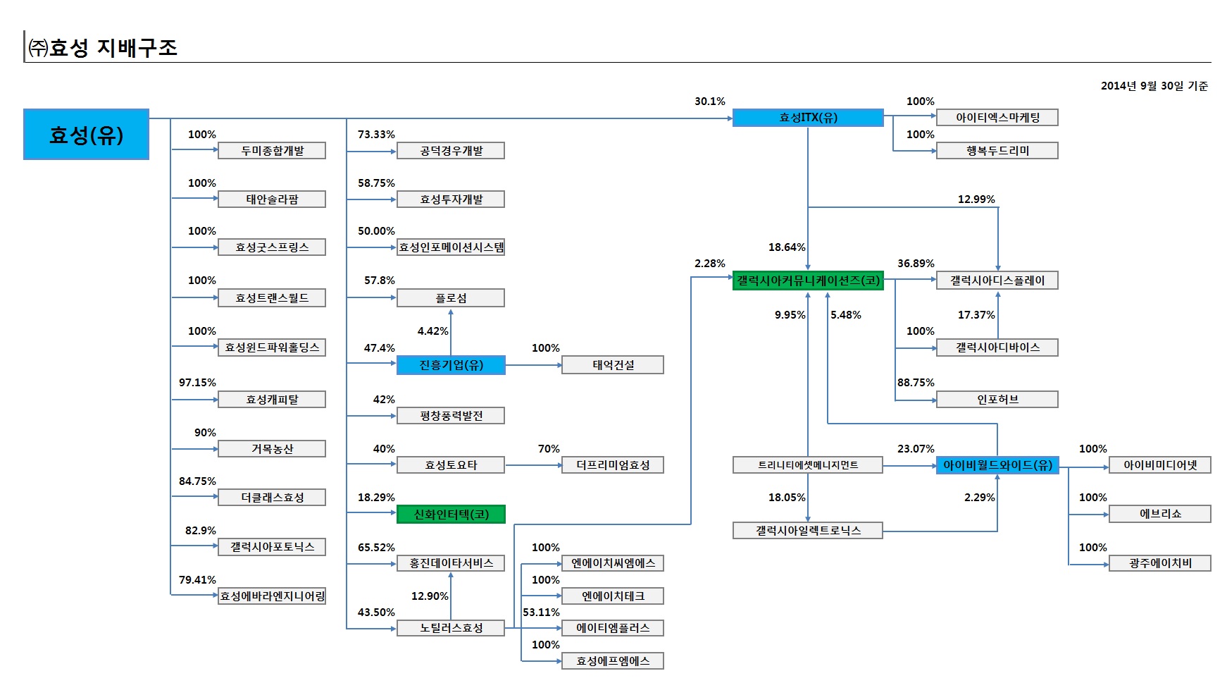Select the 더클래스효성 box
Image resolution: width=1227 pixels, height=683 pixels.
point(272,498)
